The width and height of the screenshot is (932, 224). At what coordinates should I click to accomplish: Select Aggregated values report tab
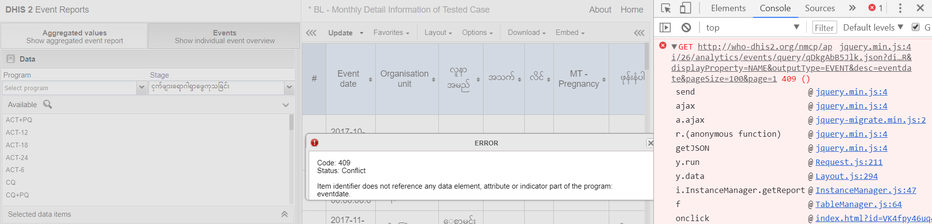coord(74,36)
